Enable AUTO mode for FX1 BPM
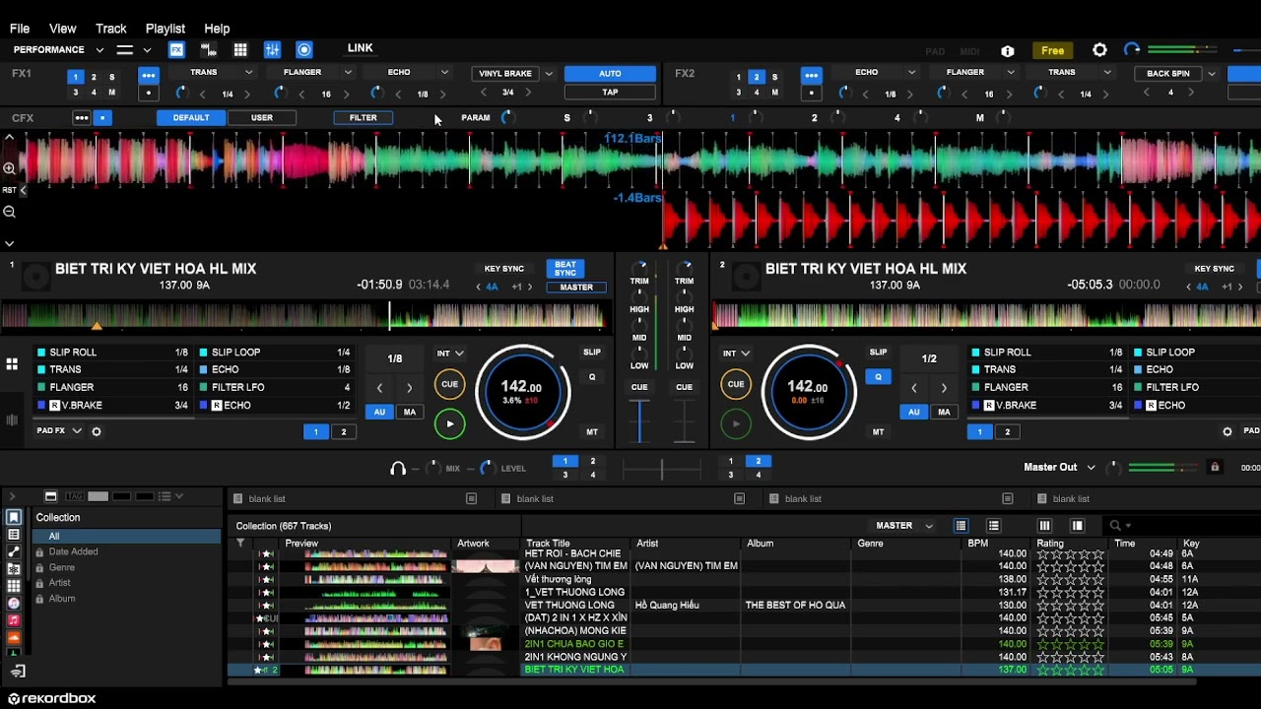1261x709 pixels. 610,74
